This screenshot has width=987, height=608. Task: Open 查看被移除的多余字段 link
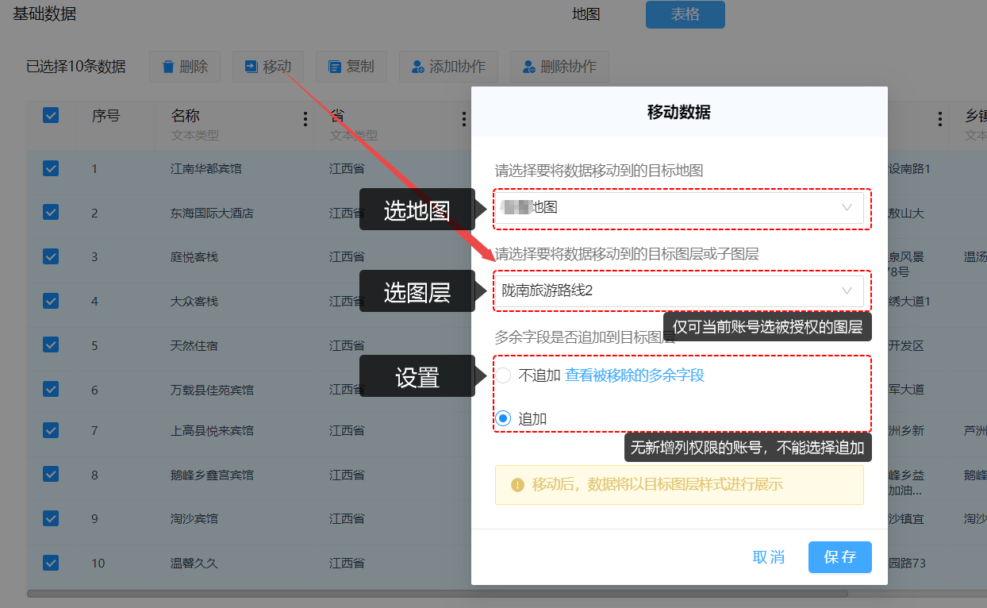635,375
